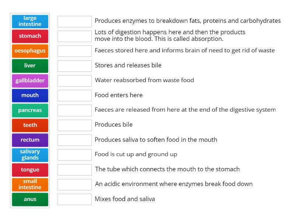Image resolution: width=295 pixels, height=221 pixels.
Task: Select the 'salivary glands' tile
Action: coord(30,155)
